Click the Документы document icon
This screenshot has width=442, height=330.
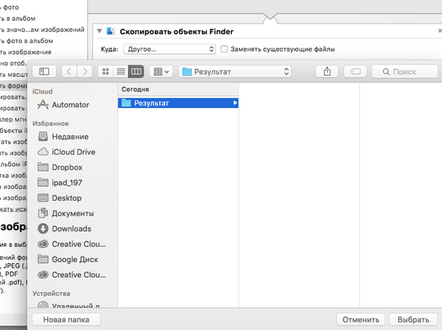(x=43, y=213)
